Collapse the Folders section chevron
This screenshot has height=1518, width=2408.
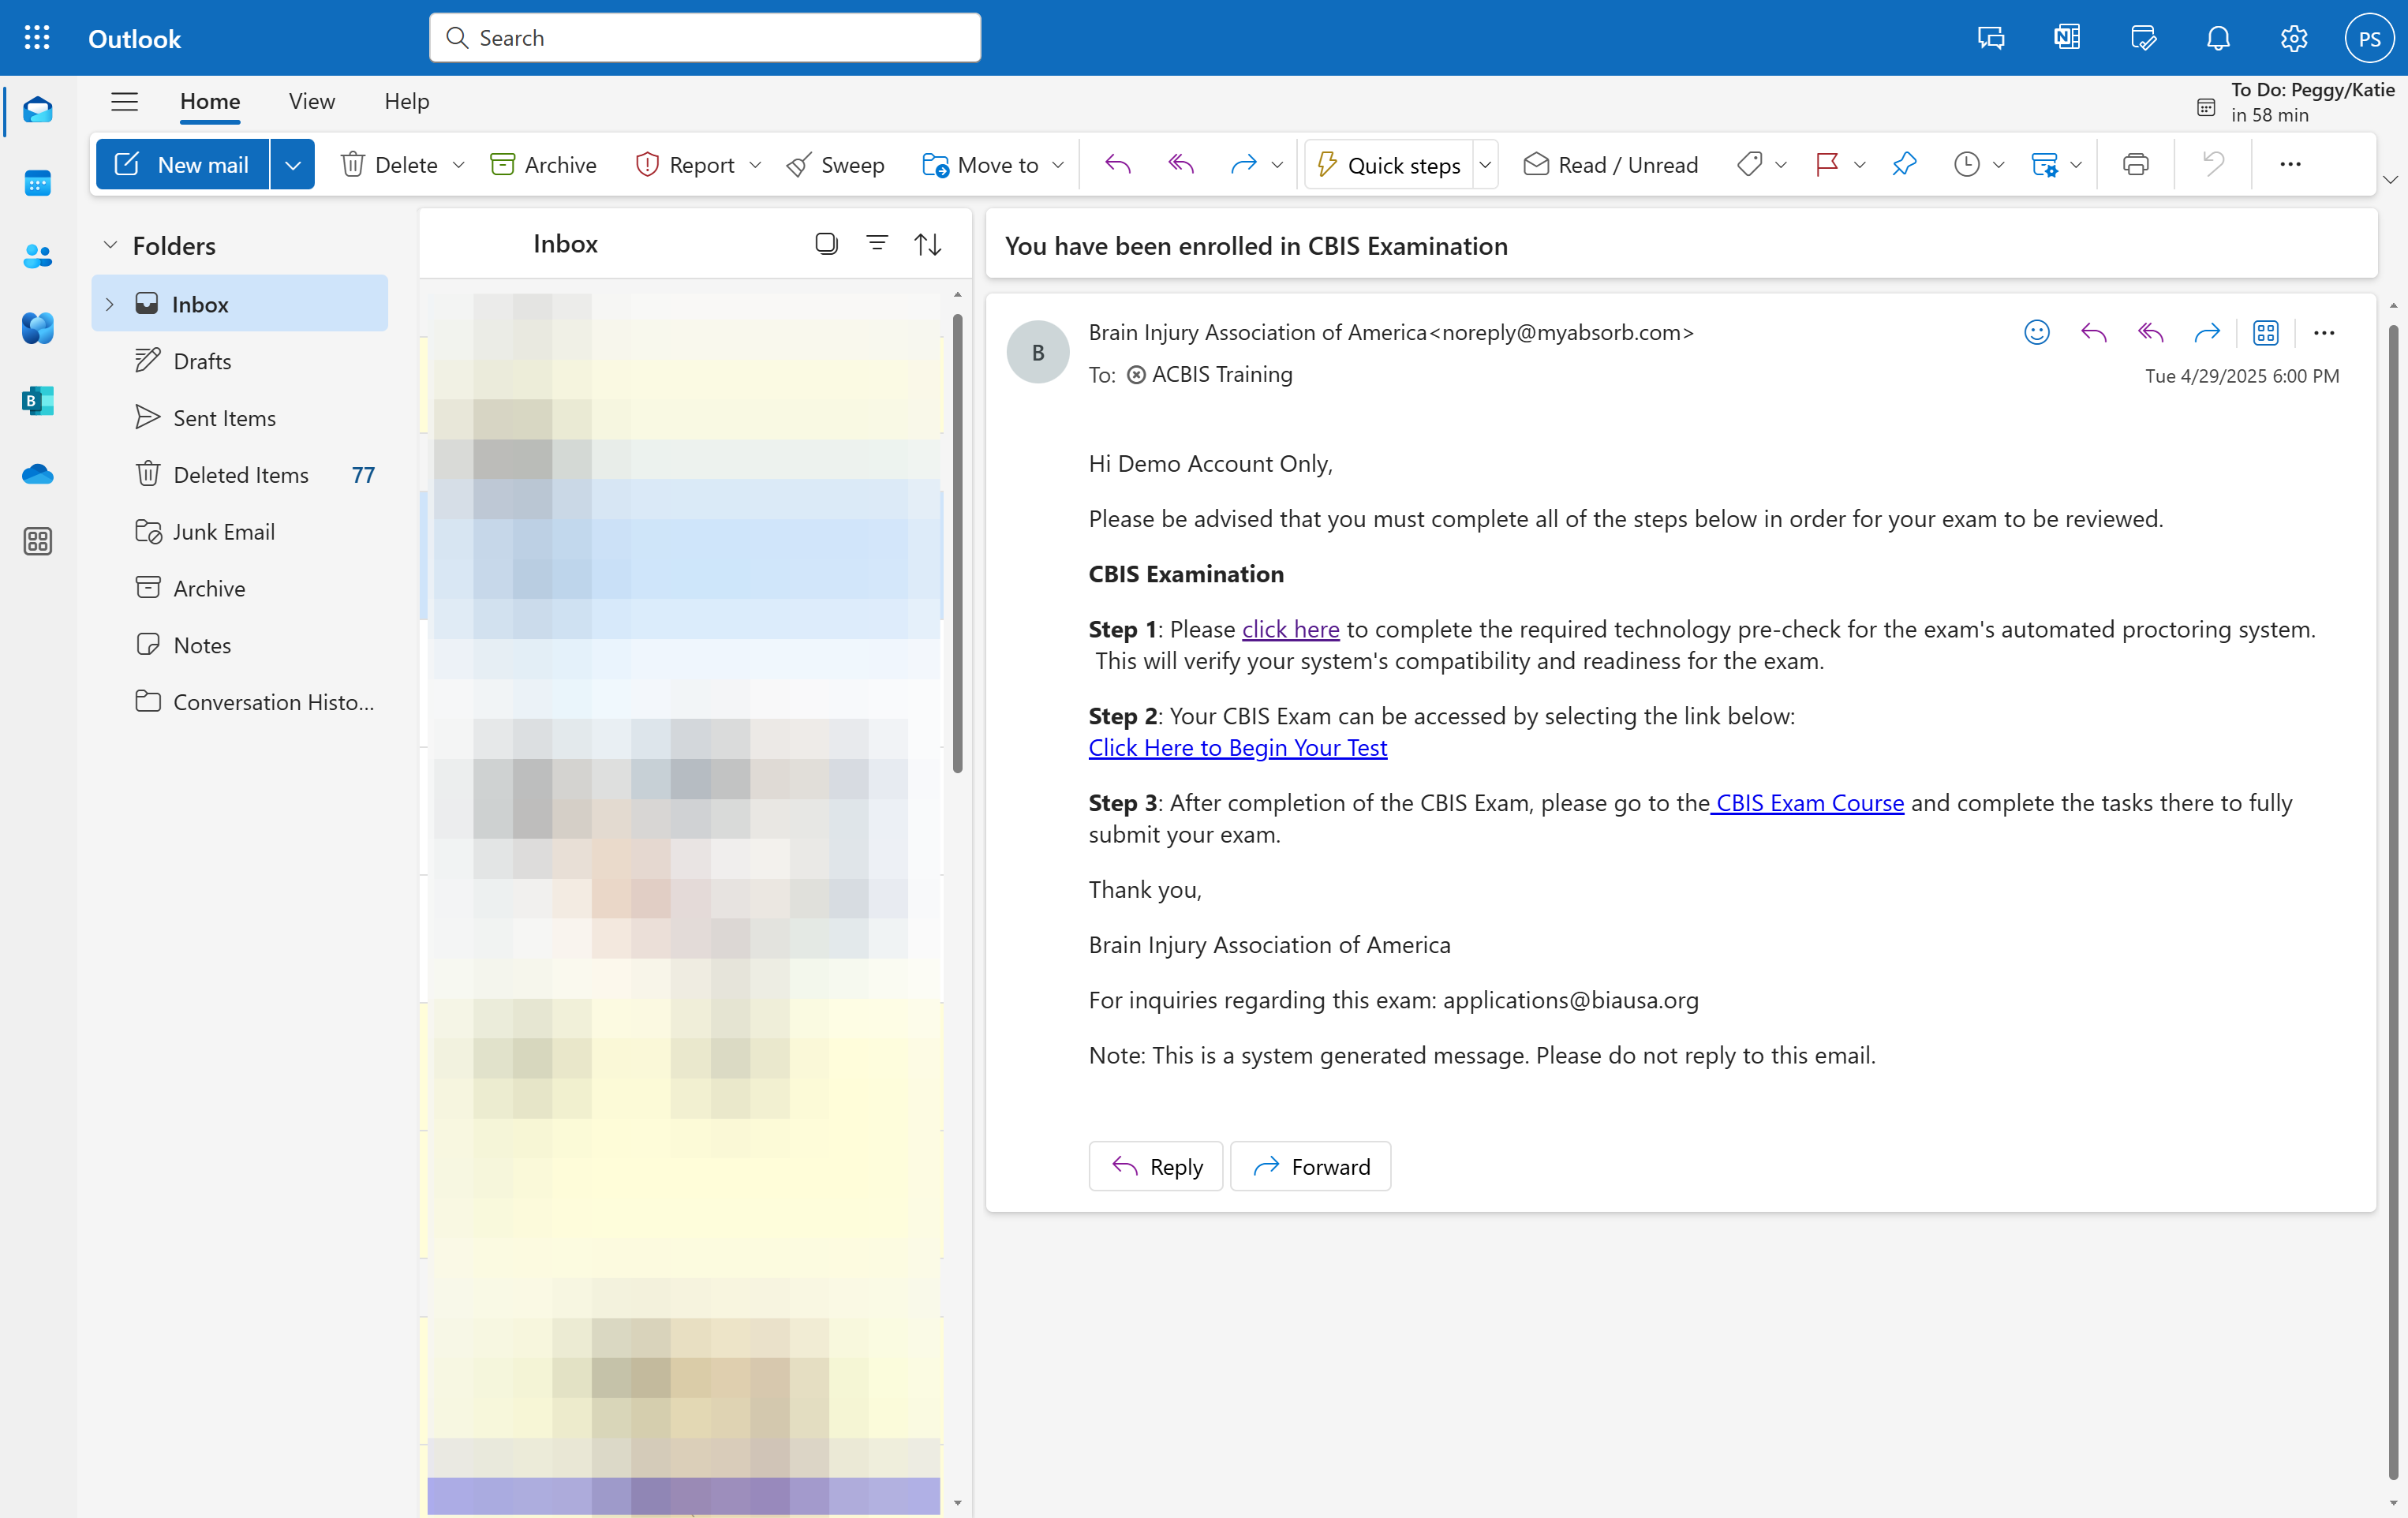pos(110,245)
